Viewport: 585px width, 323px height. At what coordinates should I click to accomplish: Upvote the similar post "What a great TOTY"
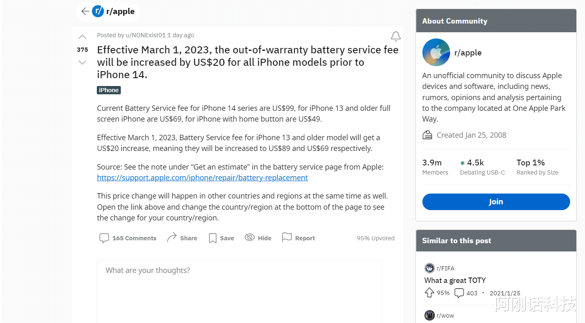(429, 293)
